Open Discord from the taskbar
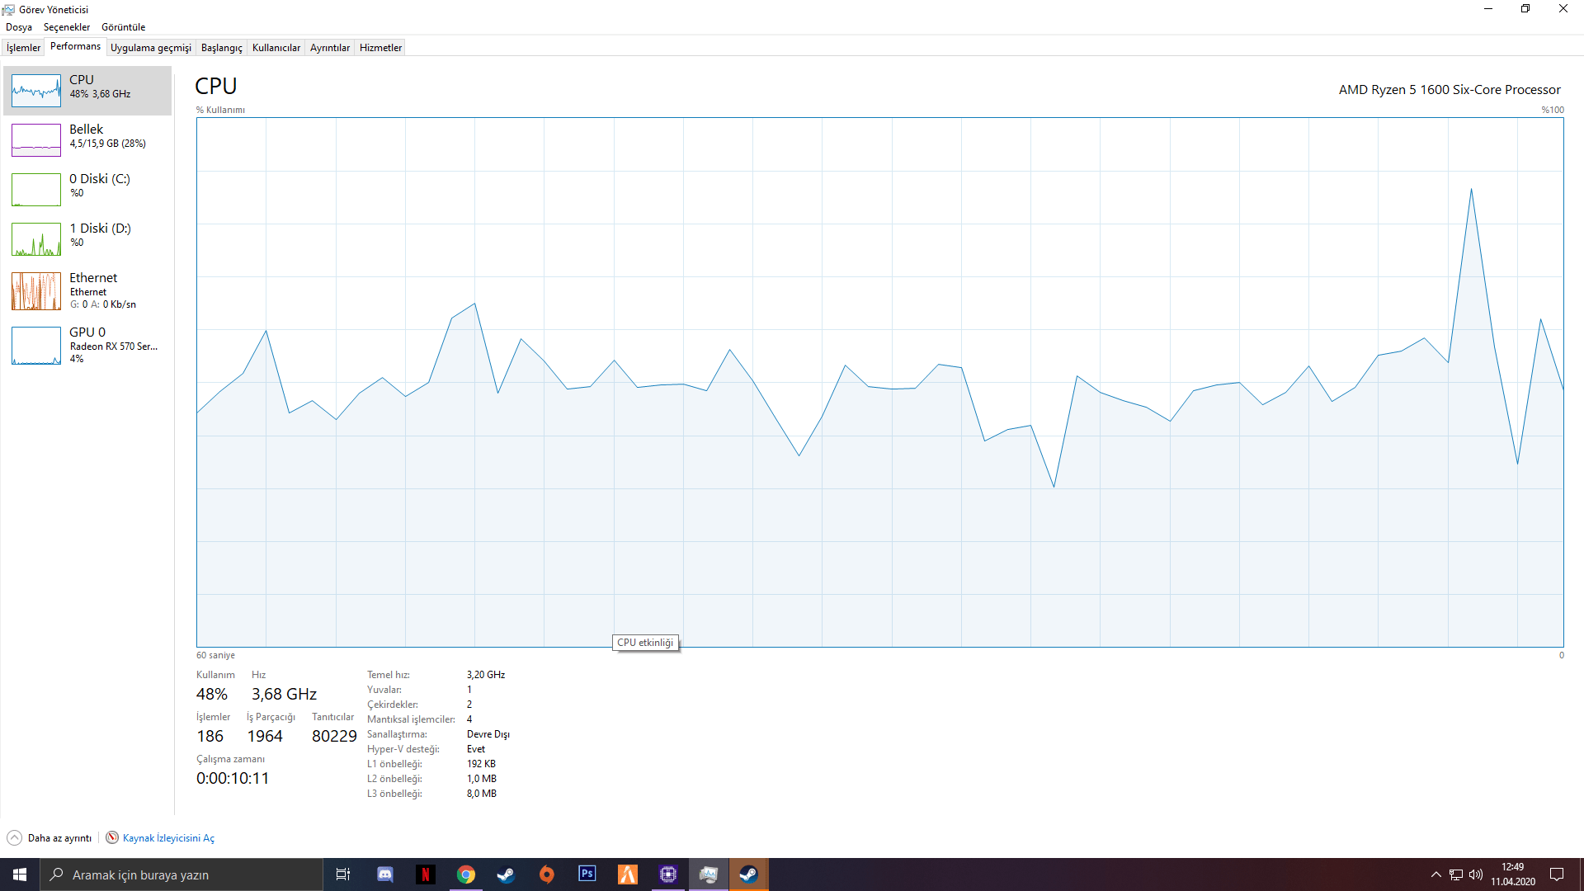1584x891 pixels. click(385, 874)
